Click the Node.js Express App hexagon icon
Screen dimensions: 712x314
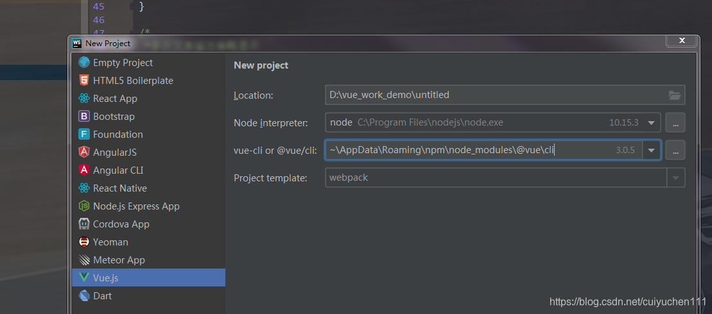(84, 206)
